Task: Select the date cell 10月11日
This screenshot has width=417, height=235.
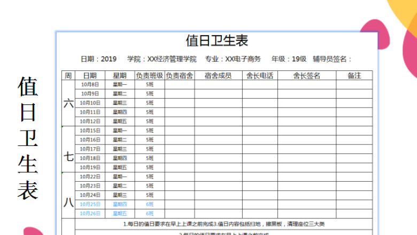Action: point(90,112)
